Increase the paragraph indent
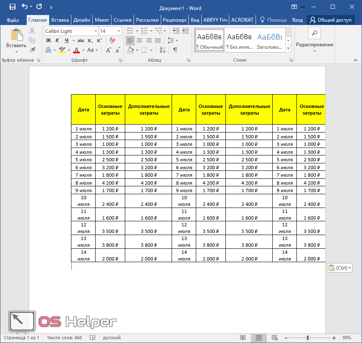362x343 pixels. click(185, 31)
